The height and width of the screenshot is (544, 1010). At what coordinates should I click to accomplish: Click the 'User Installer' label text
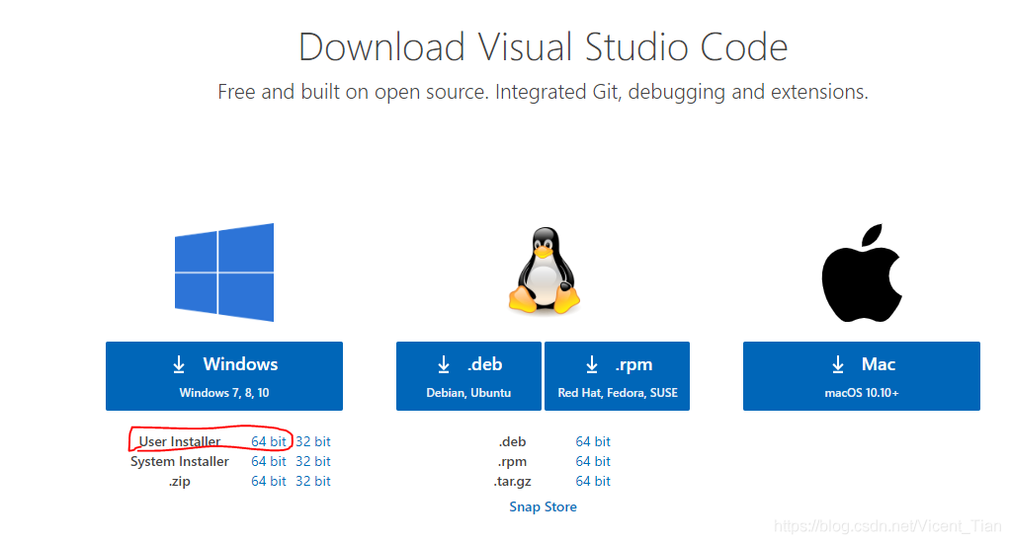click(x=180, y=441)
